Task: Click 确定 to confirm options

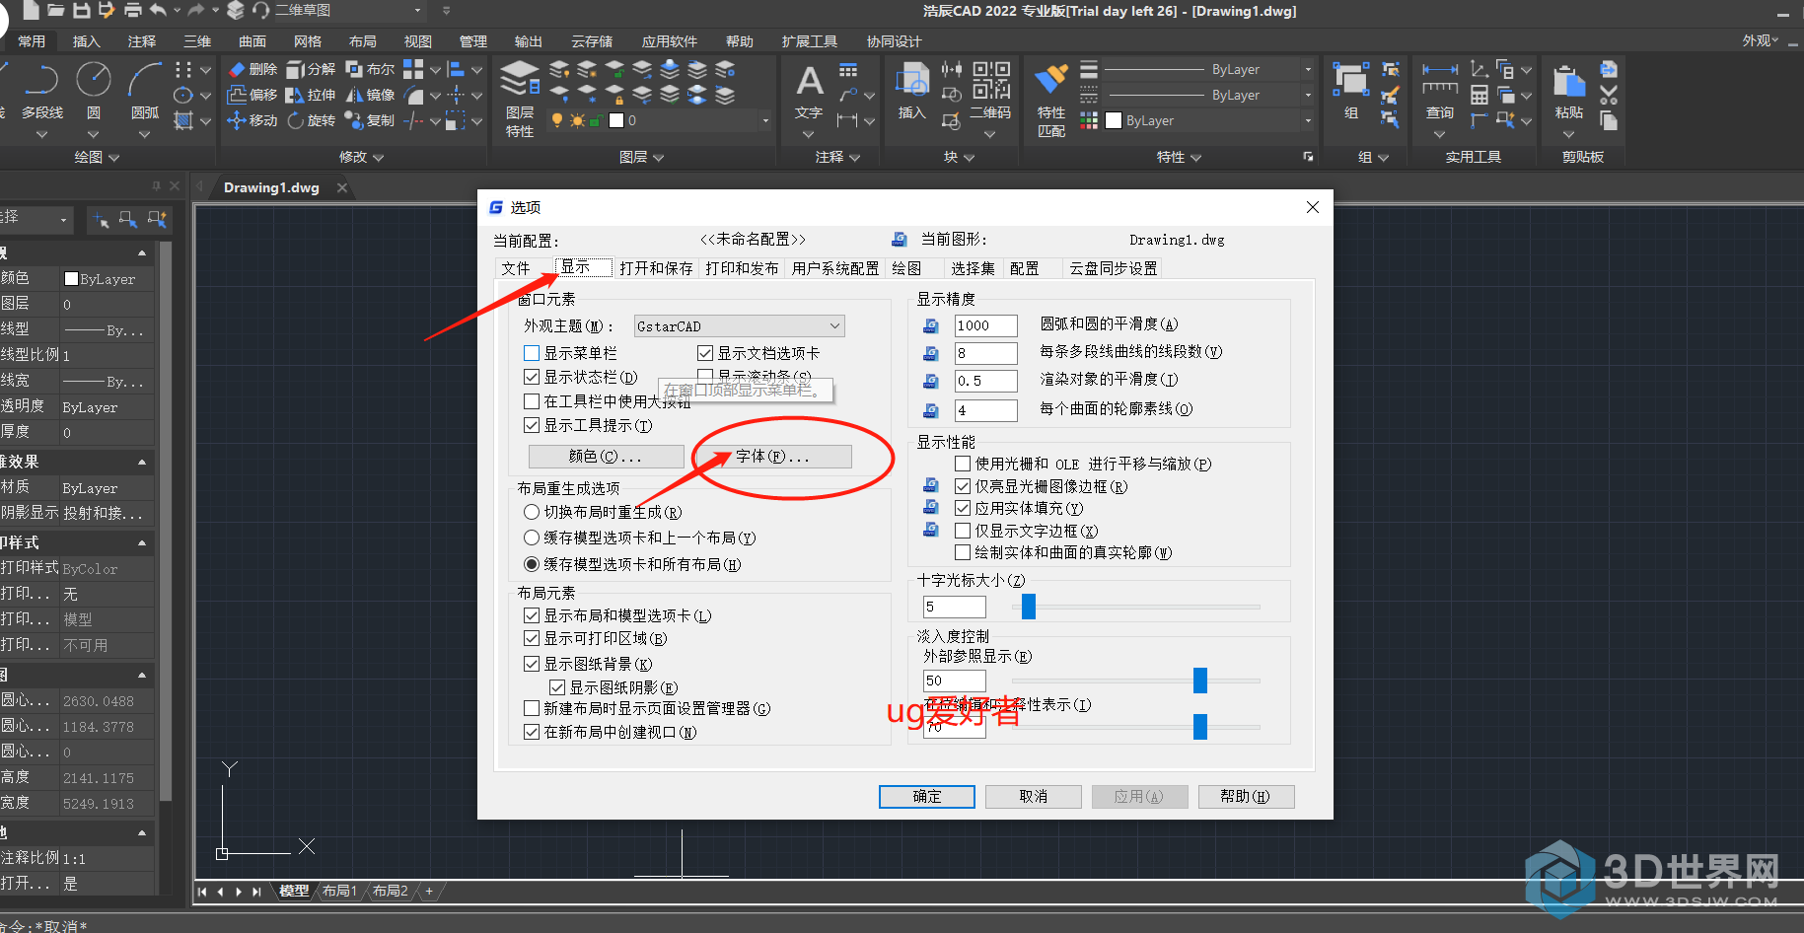Action: tap(927, 797)
